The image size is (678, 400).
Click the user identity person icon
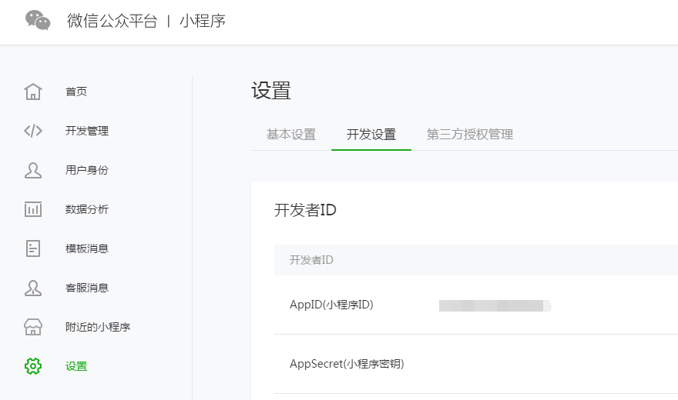[33, 170]
